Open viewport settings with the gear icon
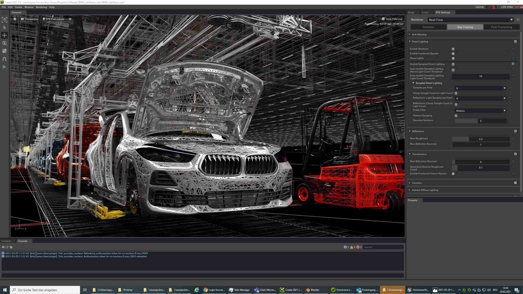This screenshot has width=523, height=294. [x=15, y=19]
